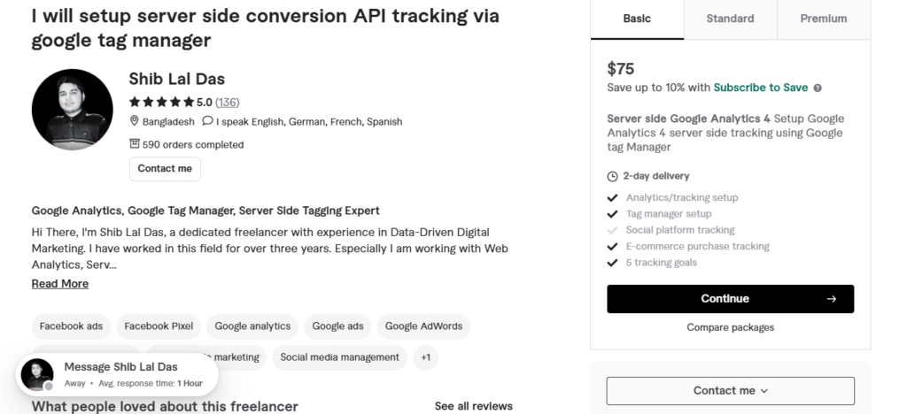Switch to the Standard package tab
The height and width of the screenshot is (414, 907).
pyautogui.click(x=730, y=19)
